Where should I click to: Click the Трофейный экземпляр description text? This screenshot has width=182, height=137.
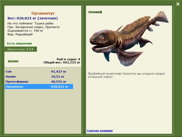126,75
